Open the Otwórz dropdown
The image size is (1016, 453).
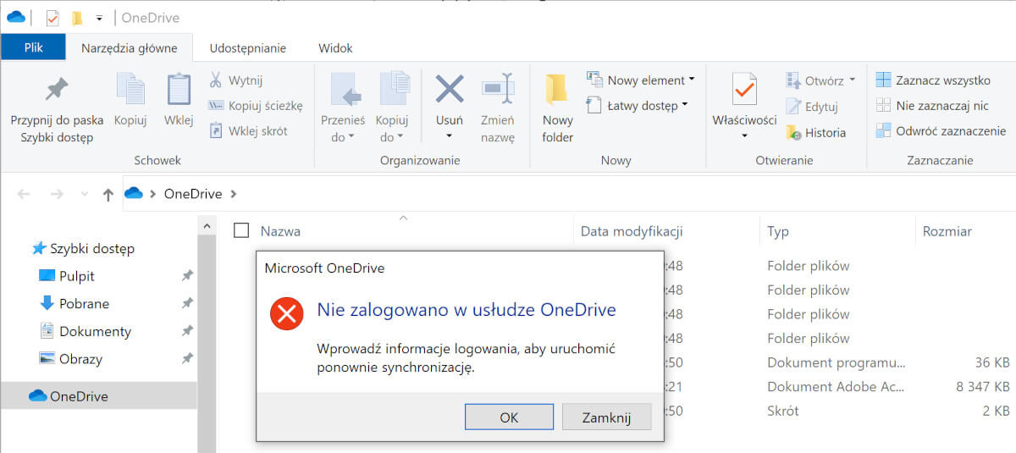tap(820, 81)
